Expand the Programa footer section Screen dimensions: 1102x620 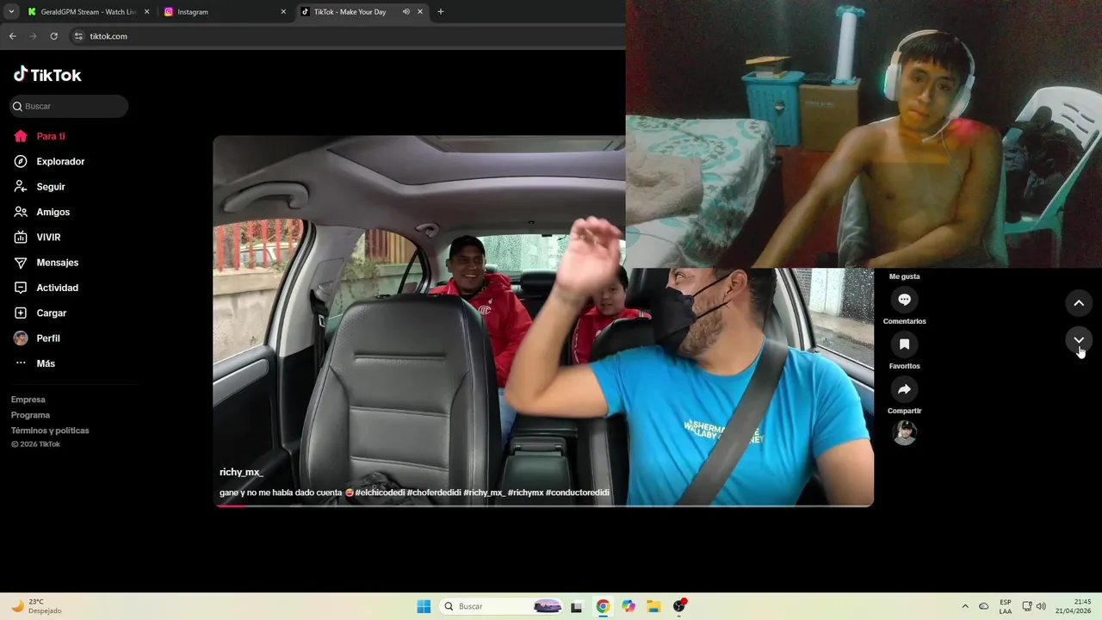click(x=30, y=415)
